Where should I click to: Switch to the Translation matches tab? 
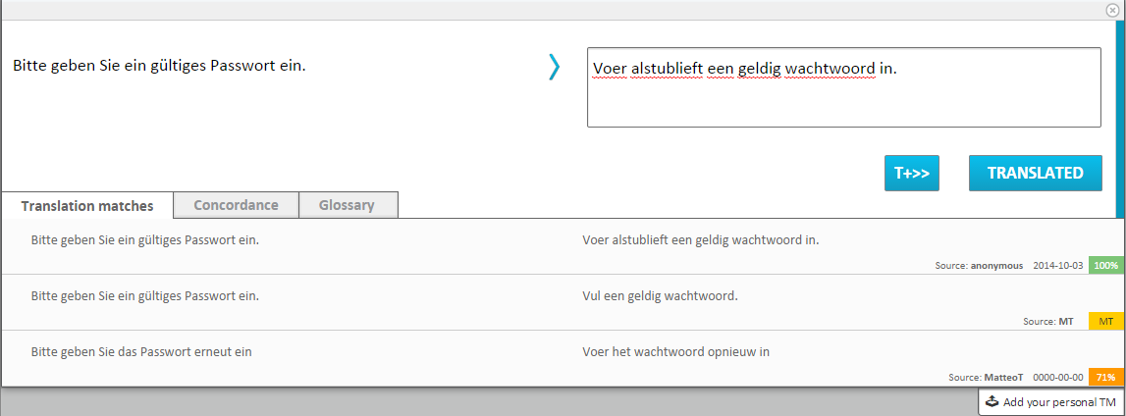pyautogui.click(x=87, y=206)
